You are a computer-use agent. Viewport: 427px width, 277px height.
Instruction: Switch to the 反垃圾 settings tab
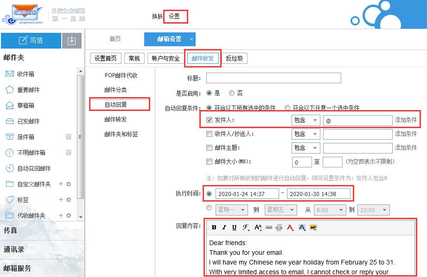234,58
